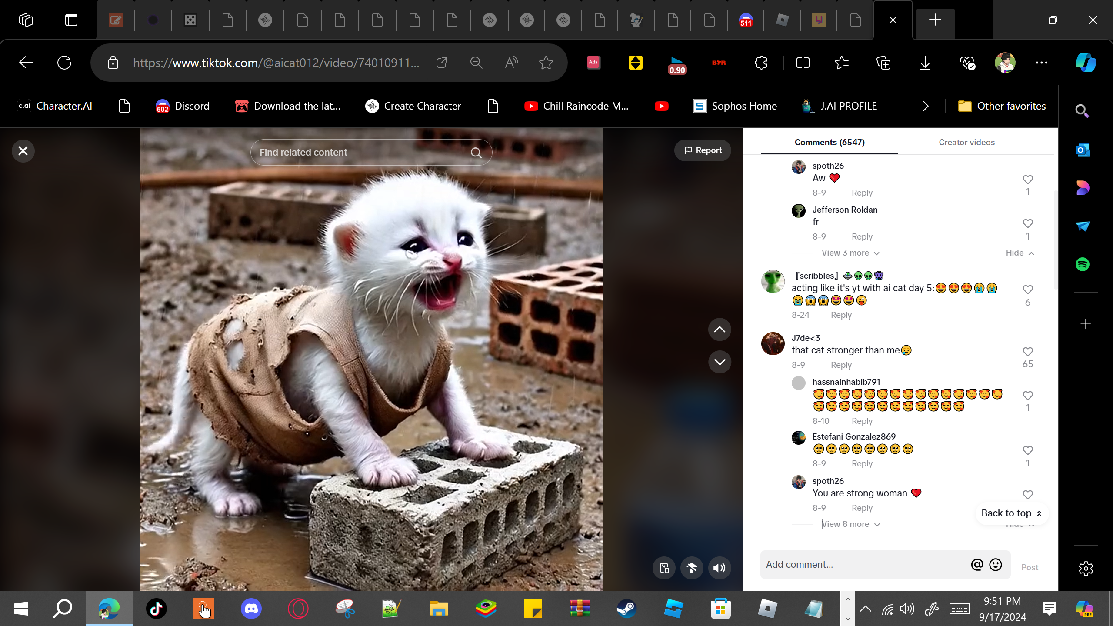Go to the next video arrow
1113x626 pixels.
720,362
